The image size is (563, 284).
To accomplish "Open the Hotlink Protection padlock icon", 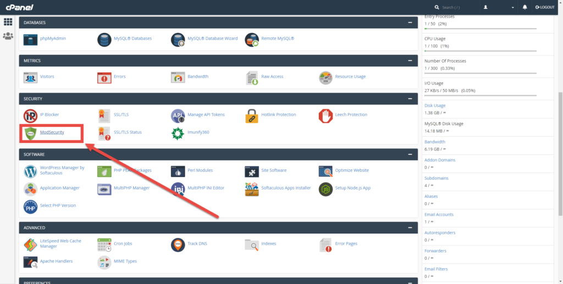I will pyautogui.click(x=252, y=115).
